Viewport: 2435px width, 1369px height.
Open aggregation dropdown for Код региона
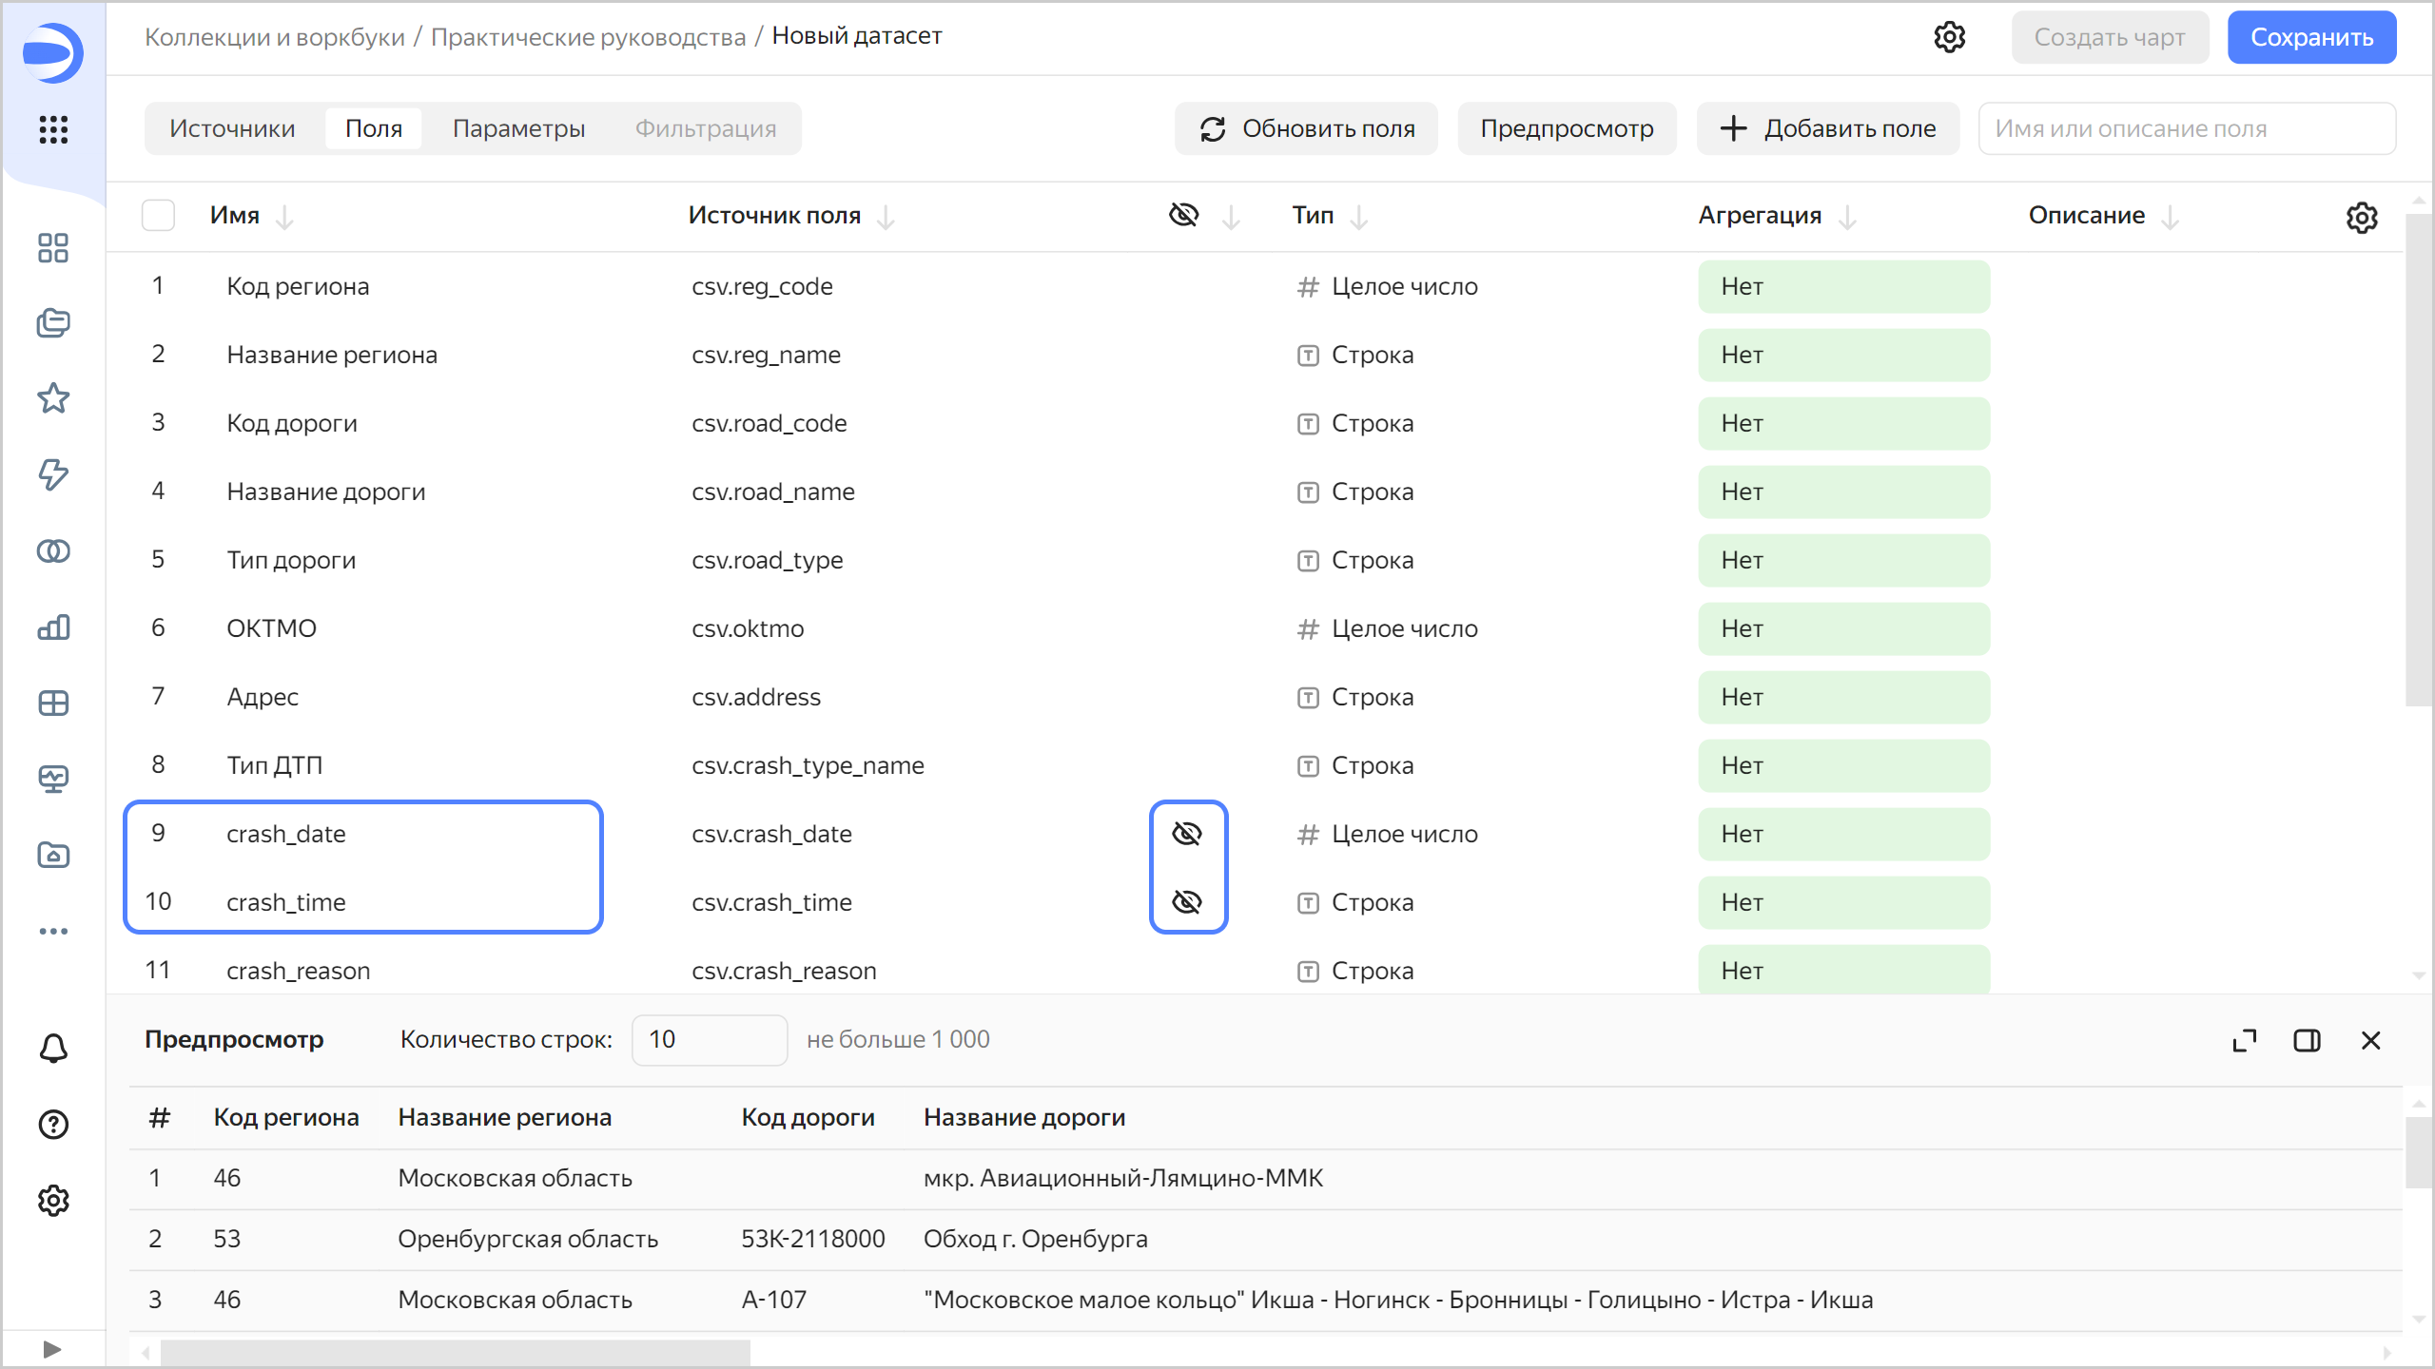click(1842, 286)
